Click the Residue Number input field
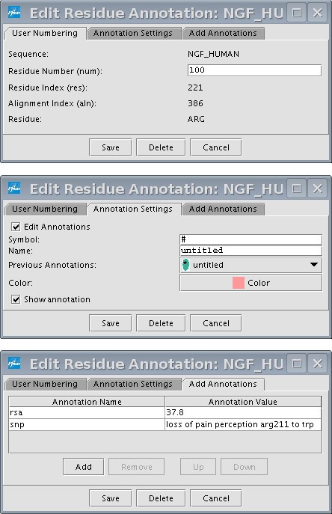This screenshot has width=332, height=514. (x=255, y=70)
